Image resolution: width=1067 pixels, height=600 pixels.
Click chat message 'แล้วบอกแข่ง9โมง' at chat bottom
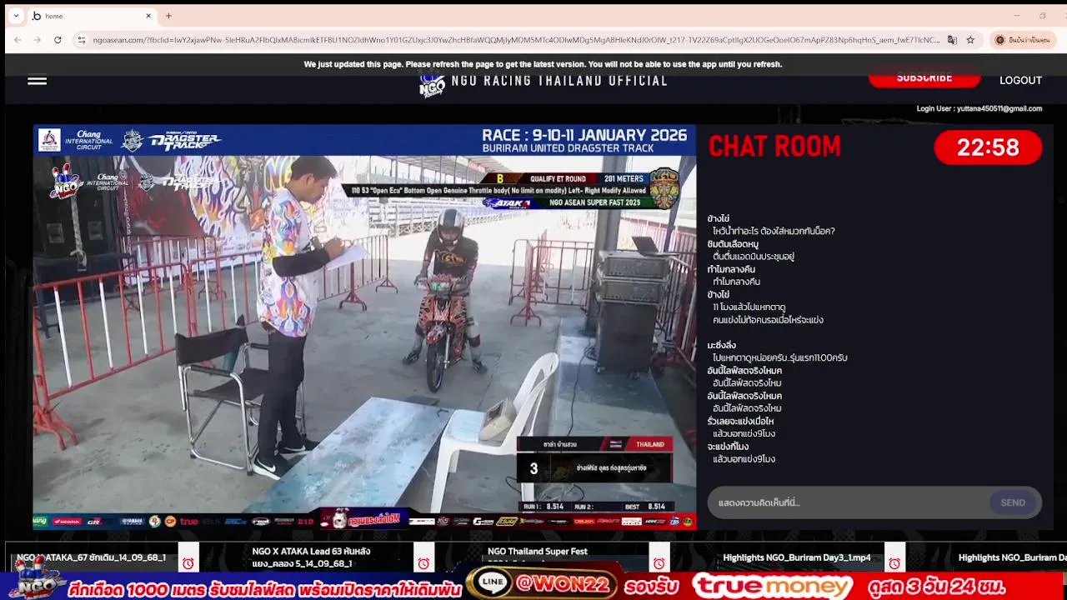coord(744,459)
